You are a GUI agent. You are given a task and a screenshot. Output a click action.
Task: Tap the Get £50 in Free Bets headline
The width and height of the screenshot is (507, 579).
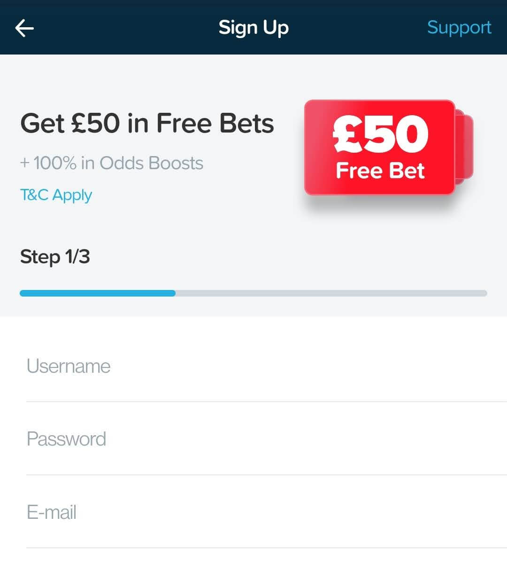[147, 123]
